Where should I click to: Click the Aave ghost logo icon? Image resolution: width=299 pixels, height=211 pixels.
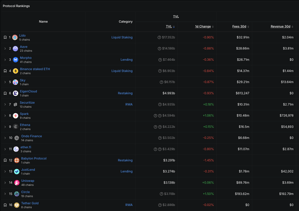pyautogui.click(x=15, y=49)
